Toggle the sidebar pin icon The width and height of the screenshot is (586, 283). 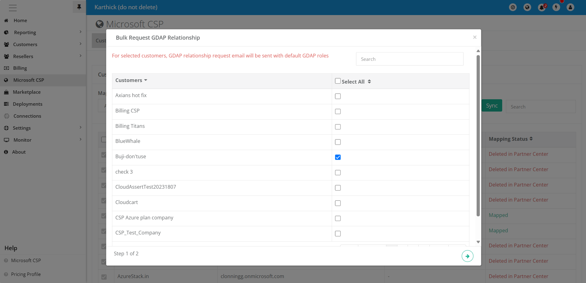[x=79, y=7]
